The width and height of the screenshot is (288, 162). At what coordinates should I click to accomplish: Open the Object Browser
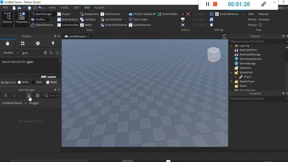(42, 25)
